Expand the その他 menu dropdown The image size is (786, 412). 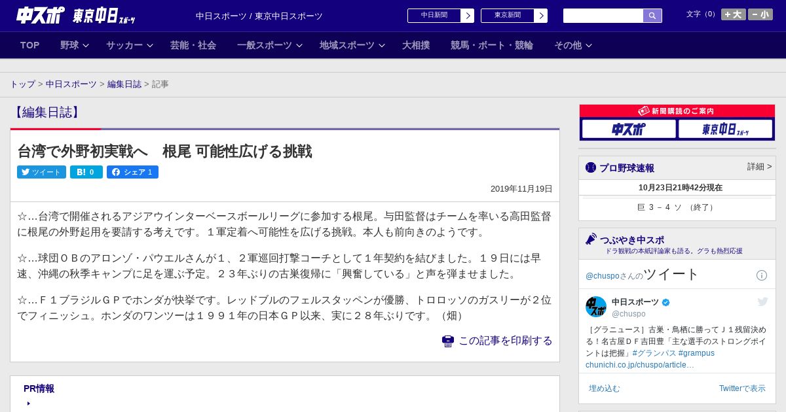coord(573,45)
